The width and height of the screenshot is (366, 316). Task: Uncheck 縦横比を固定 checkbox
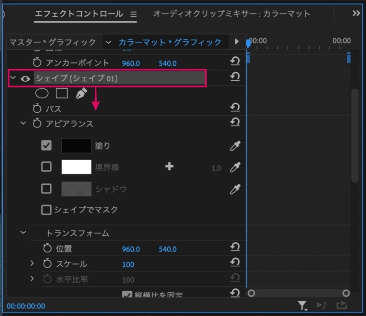[x=127, y=294]
